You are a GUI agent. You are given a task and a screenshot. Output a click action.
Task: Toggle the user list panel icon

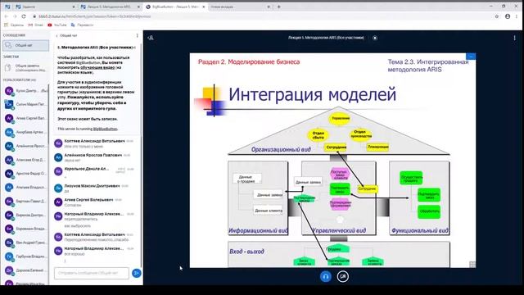pyautogui.click(x=151, y=38)
